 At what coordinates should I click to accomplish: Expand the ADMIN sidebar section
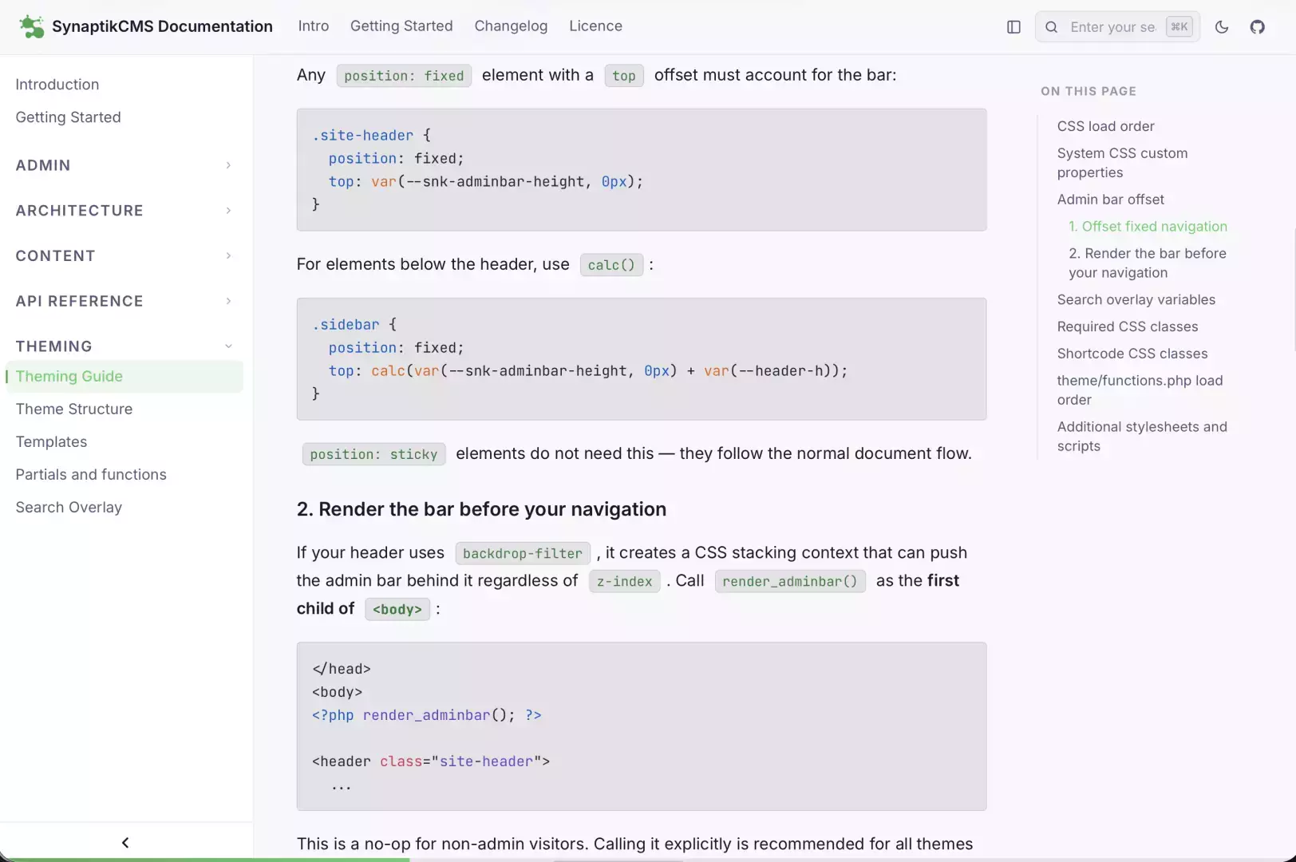point(124,165)
